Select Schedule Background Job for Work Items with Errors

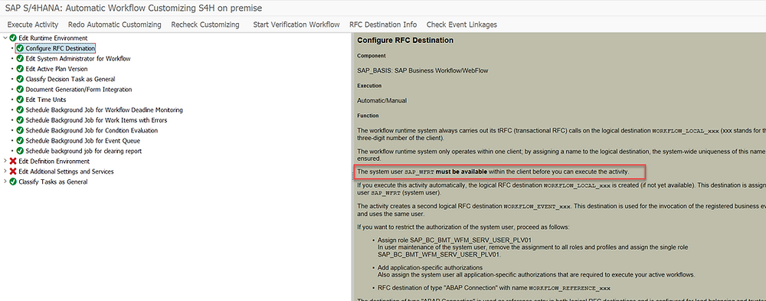[97, 119]
